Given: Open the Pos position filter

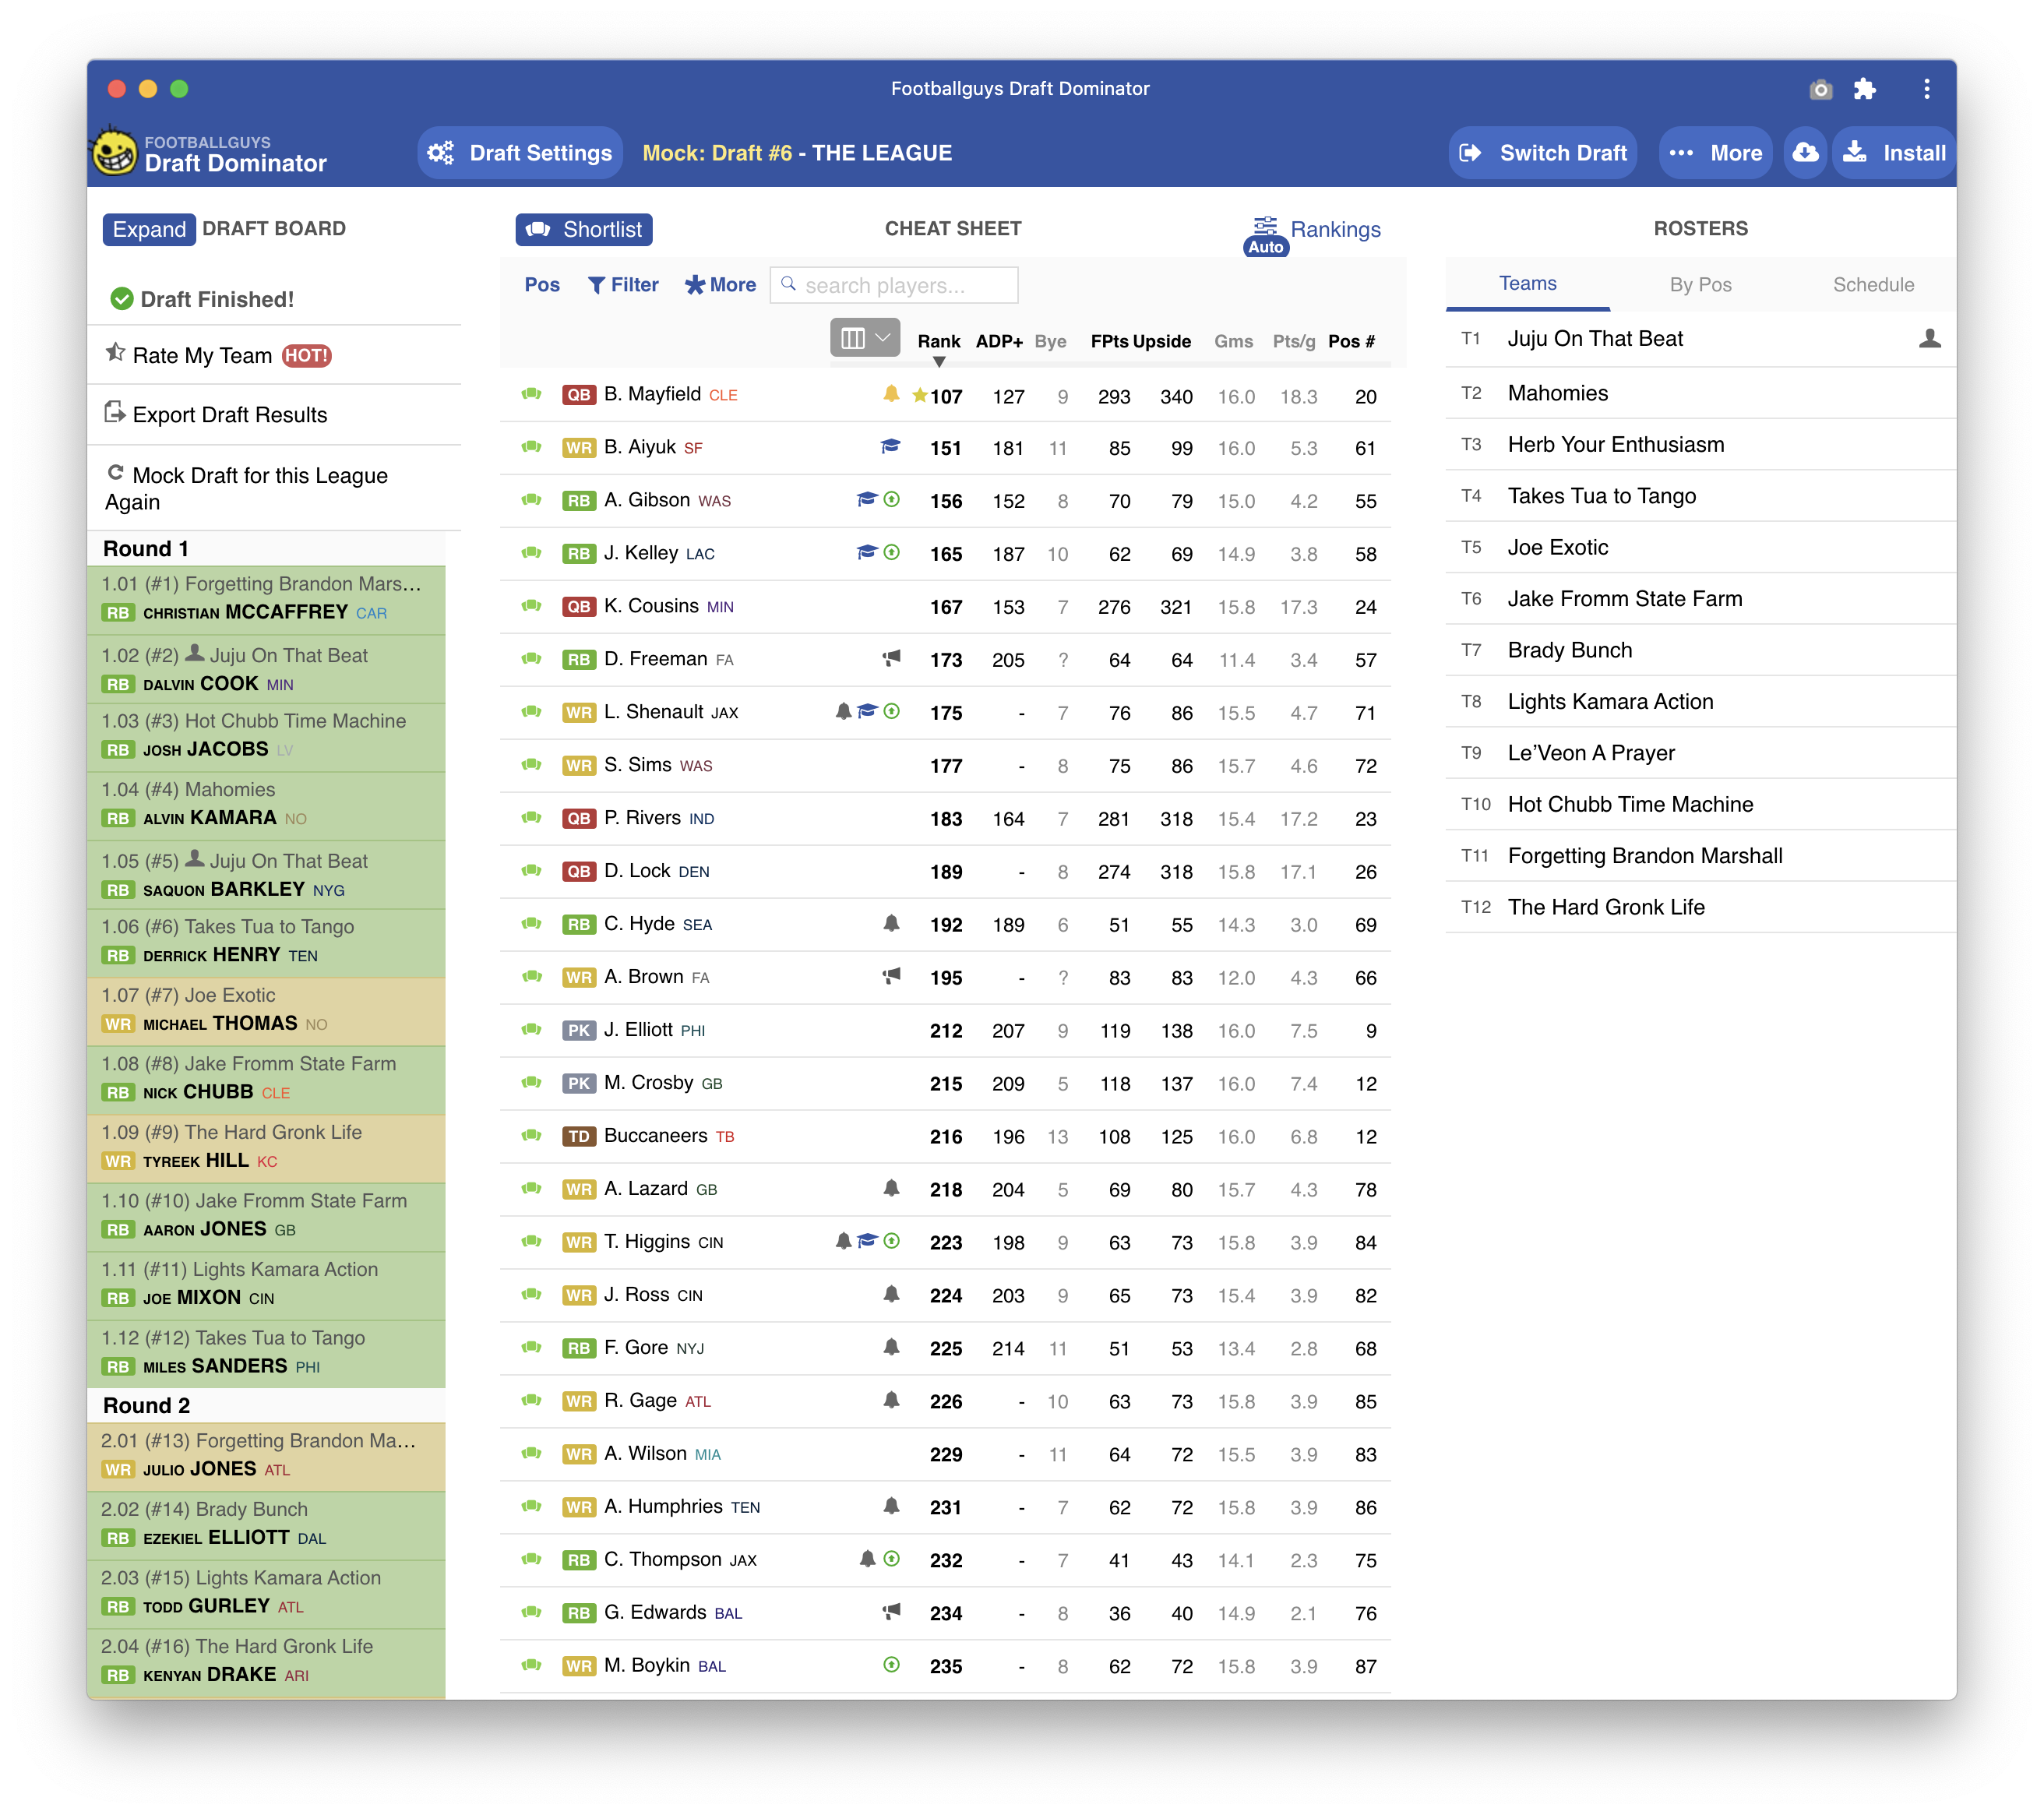Looking at the screenshot, I should pyautogui.click(x=542, y=285).
